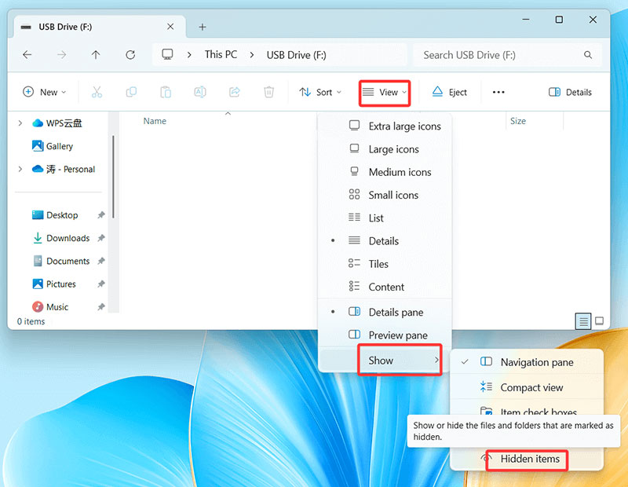Click the Details pane button at top right
The width and height of the screenshot is (628, 487).
point(570,92)
